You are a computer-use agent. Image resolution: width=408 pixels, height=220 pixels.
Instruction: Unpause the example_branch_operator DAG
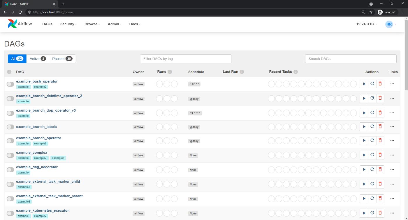10,141
